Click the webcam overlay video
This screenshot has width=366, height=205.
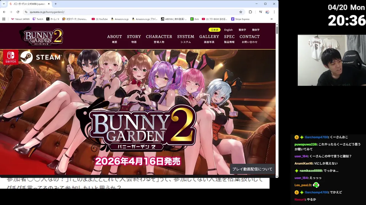[332, 60]
